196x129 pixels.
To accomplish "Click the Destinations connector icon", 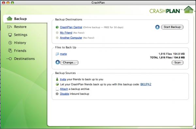I will pyautogui.click(x=9, y=59).
